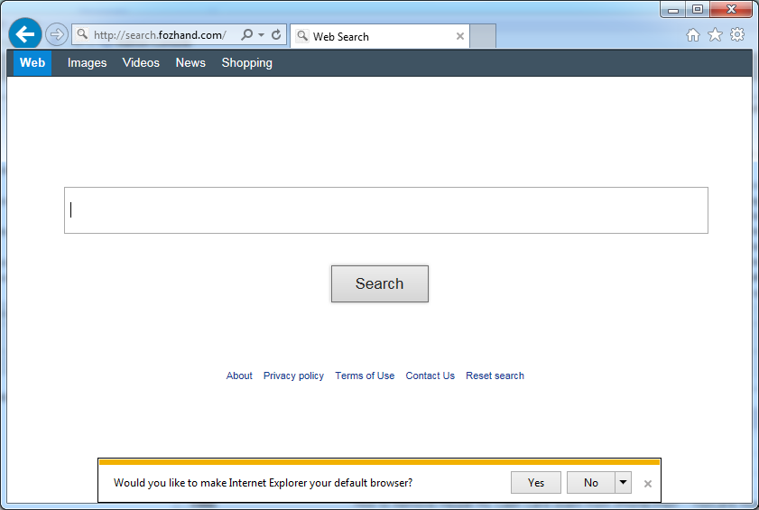
Task: Dismiss the default browser notification bar
Action: click(648, 483)
